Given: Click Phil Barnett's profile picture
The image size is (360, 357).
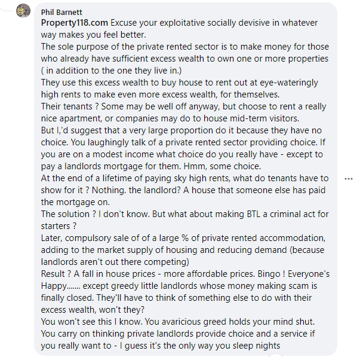Looking at the screenshot, I should (23, 11).
